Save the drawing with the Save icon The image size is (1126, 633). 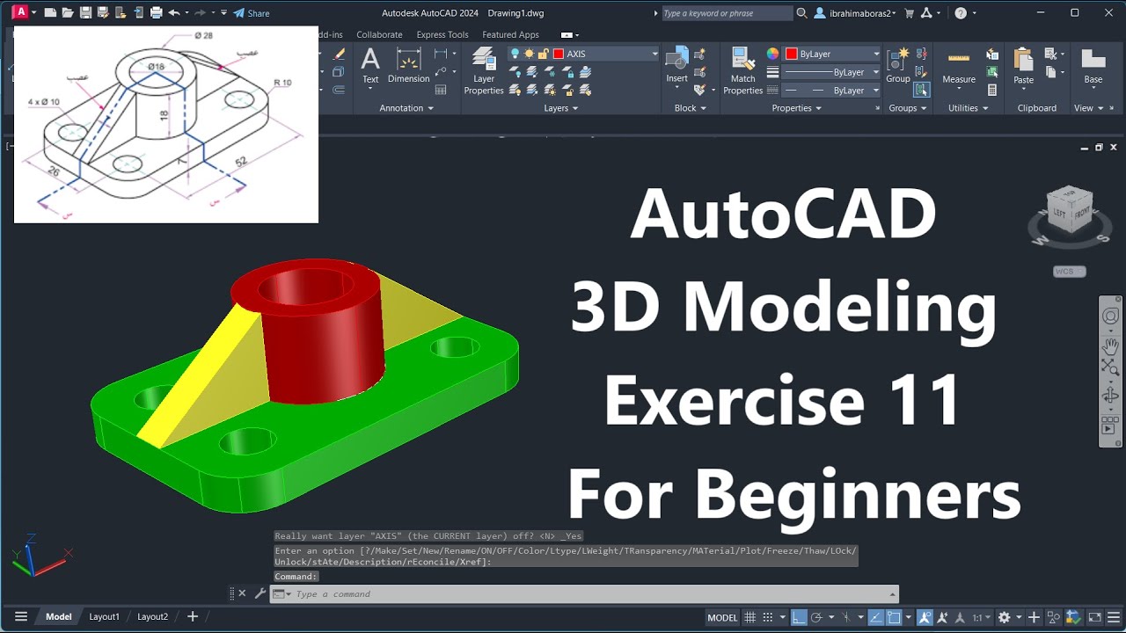click(x=85, y=13)
